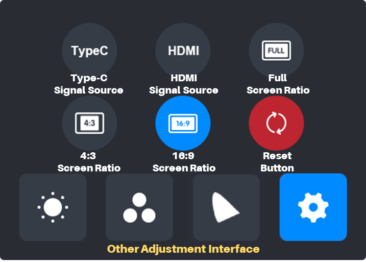Switch input to the HDMI circle button
The height and width of the screenshot is (262, 366).
coord(183,50)
